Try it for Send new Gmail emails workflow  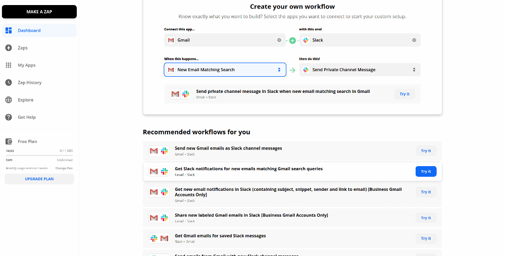click(x=426, y=150)
